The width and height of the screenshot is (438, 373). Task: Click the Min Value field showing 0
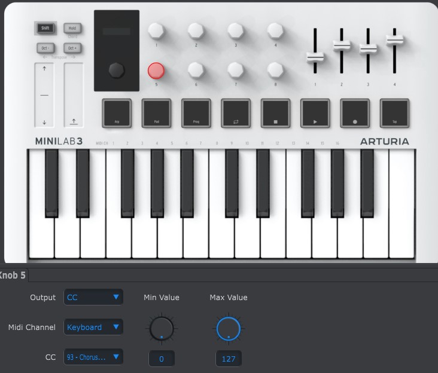[162, 359]
